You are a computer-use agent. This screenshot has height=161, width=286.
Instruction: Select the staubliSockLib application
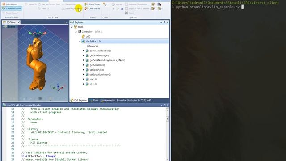click(125, 41)
